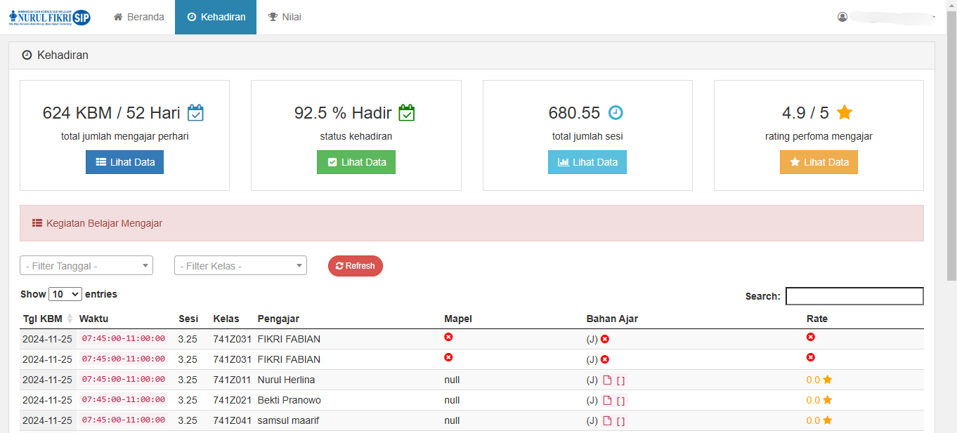Open Nurul Herlina's Bahan Ajar file icon

607,380
